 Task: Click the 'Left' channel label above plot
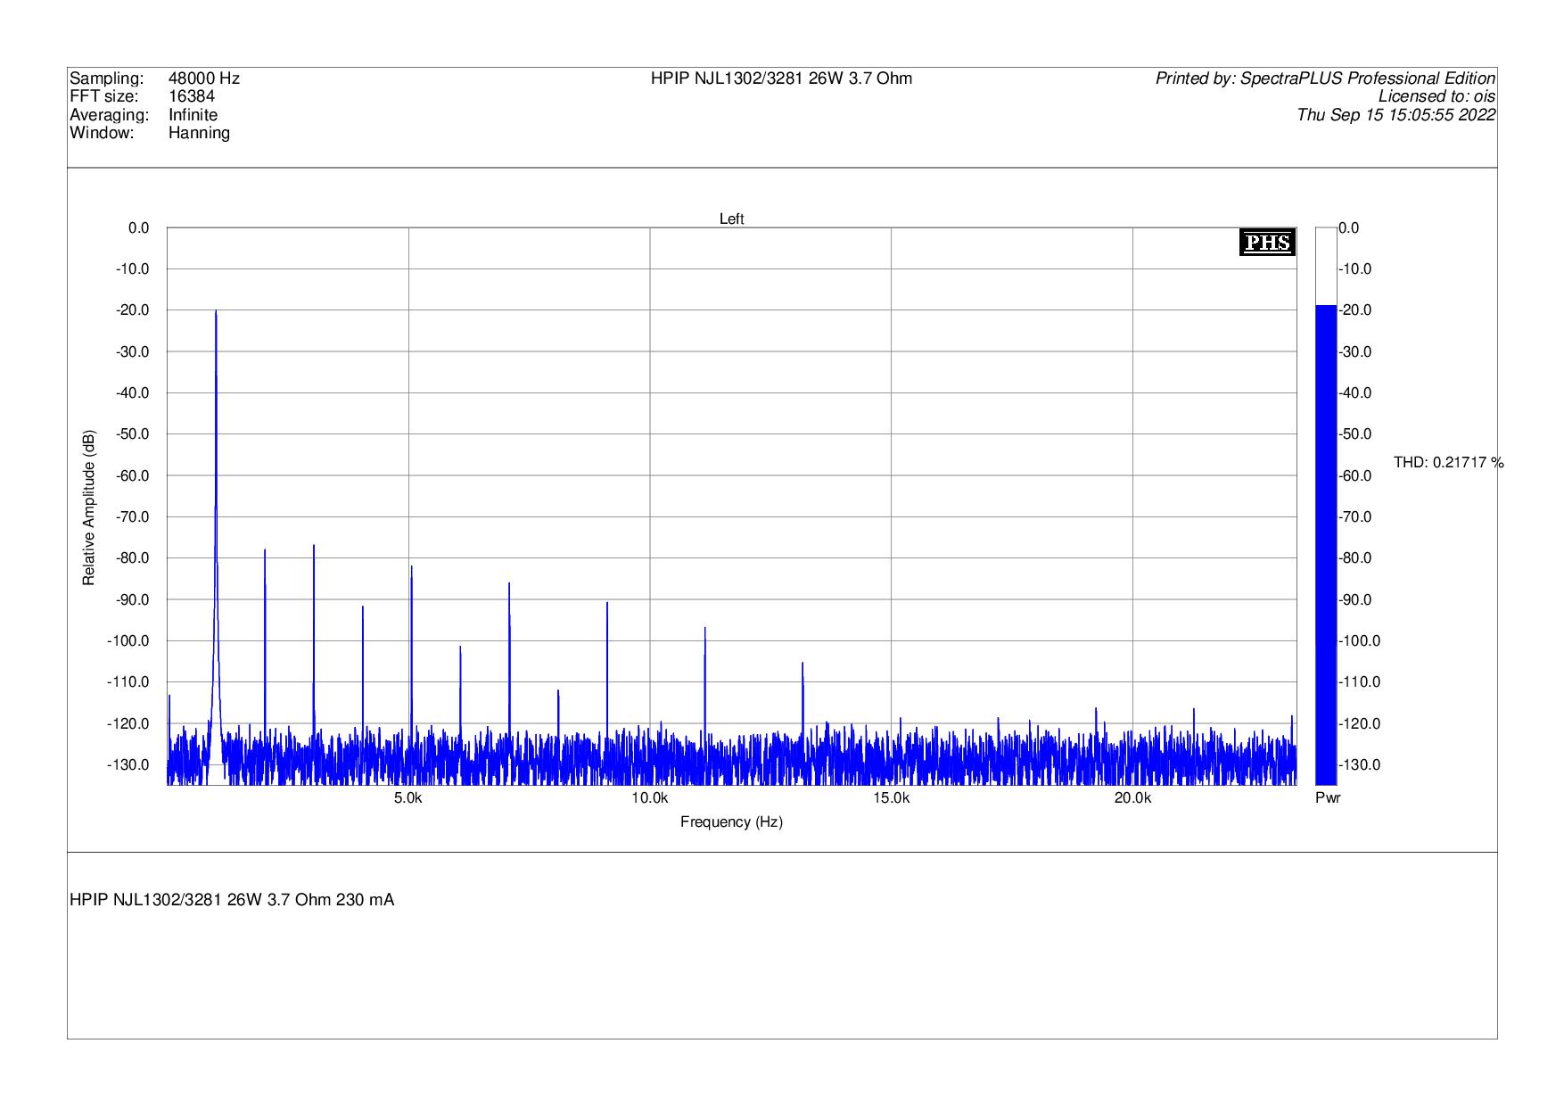731,219
